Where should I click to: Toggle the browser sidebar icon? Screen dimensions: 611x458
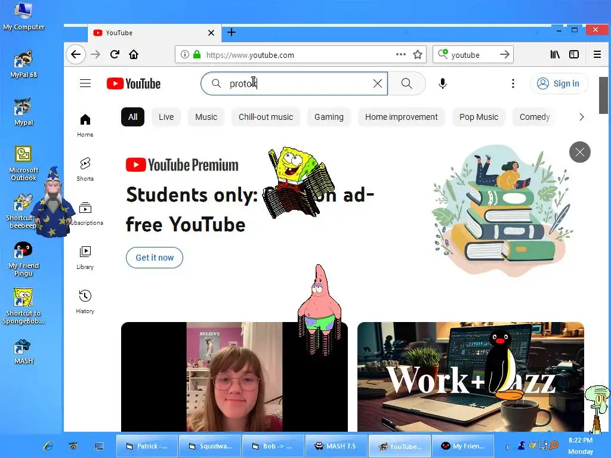[574, 54]
